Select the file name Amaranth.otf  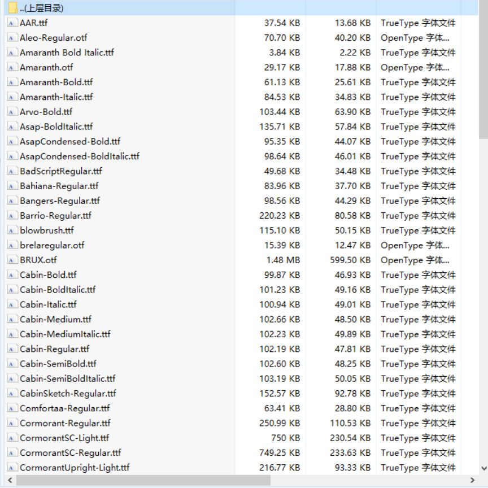(x=46, y=67)
